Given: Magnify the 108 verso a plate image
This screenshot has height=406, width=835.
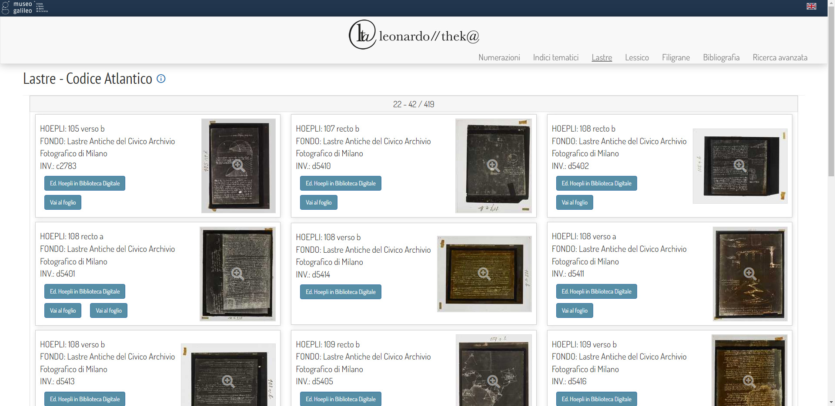Looking at the screenshot, I should point(750,274).
